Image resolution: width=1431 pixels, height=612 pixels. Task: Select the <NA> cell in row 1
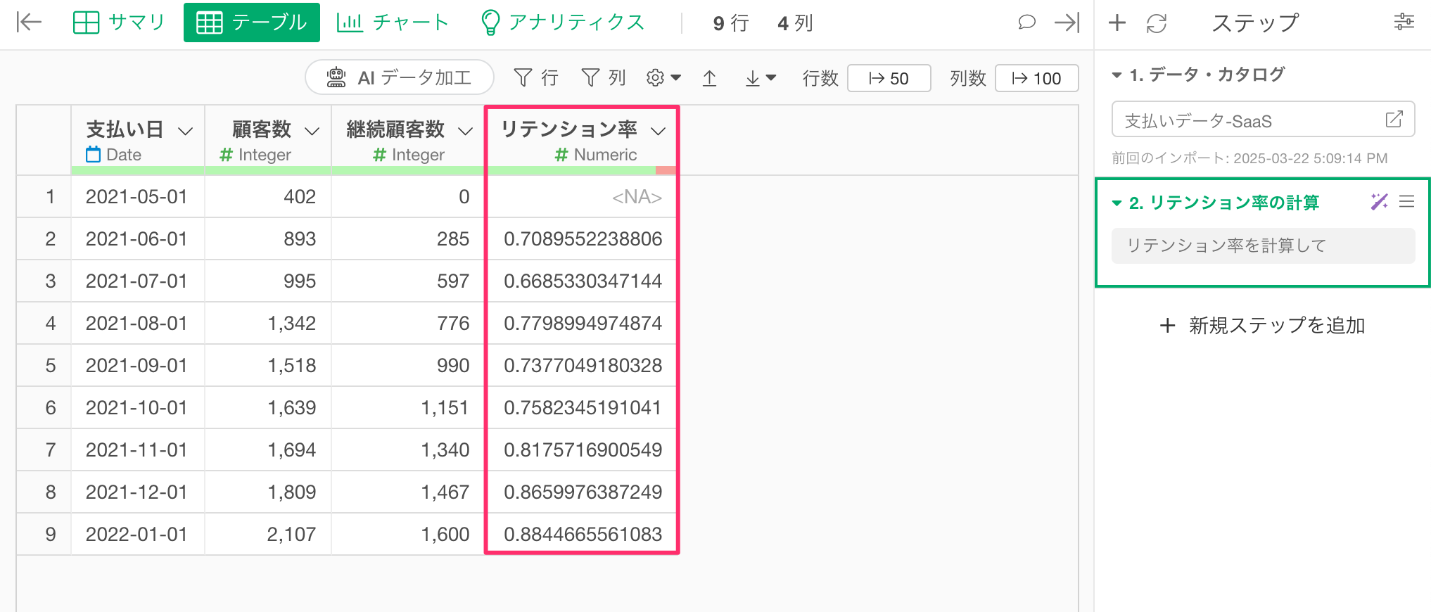pos(581,197)
